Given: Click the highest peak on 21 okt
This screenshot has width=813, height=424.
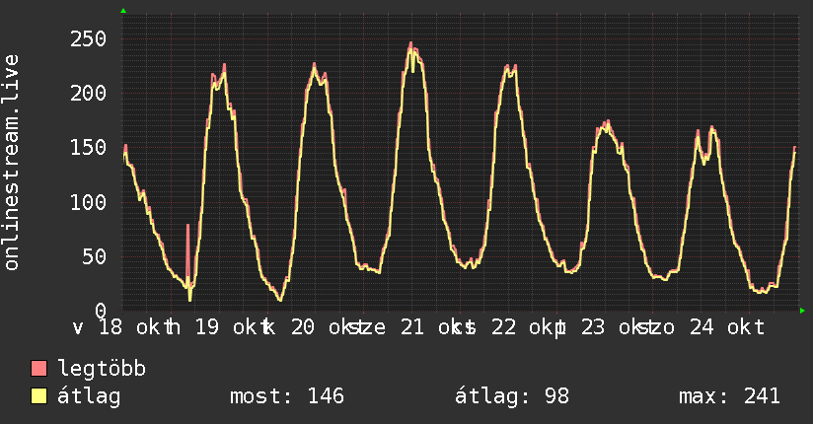Looking at the screenshot, I should pyautogui.click(x=410, y=44).
